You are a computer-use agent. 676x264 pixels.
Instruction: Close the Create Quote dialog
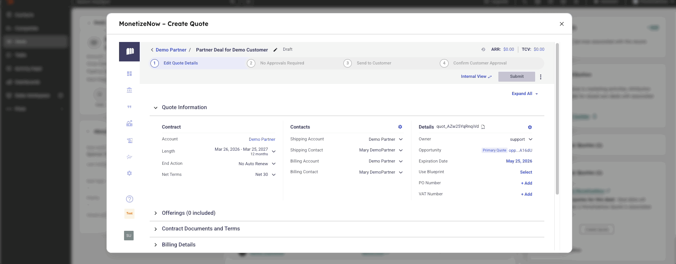tap(562, 24)
